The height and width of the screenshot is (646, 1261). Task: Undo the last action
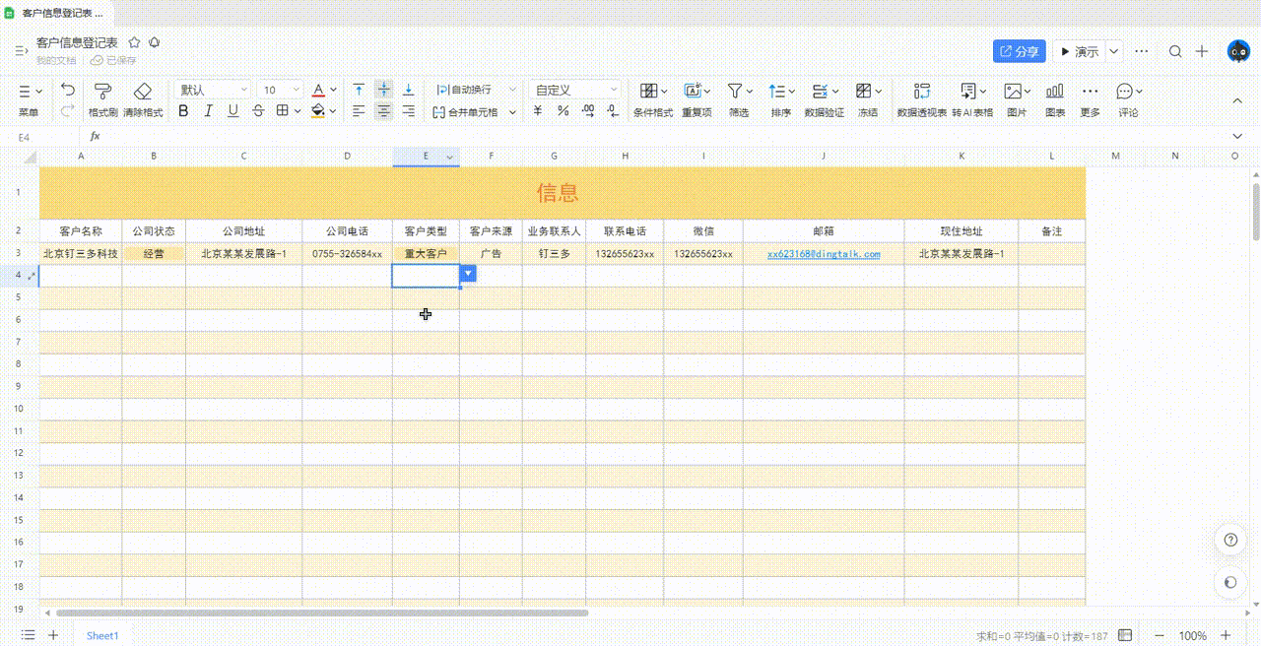68,90
